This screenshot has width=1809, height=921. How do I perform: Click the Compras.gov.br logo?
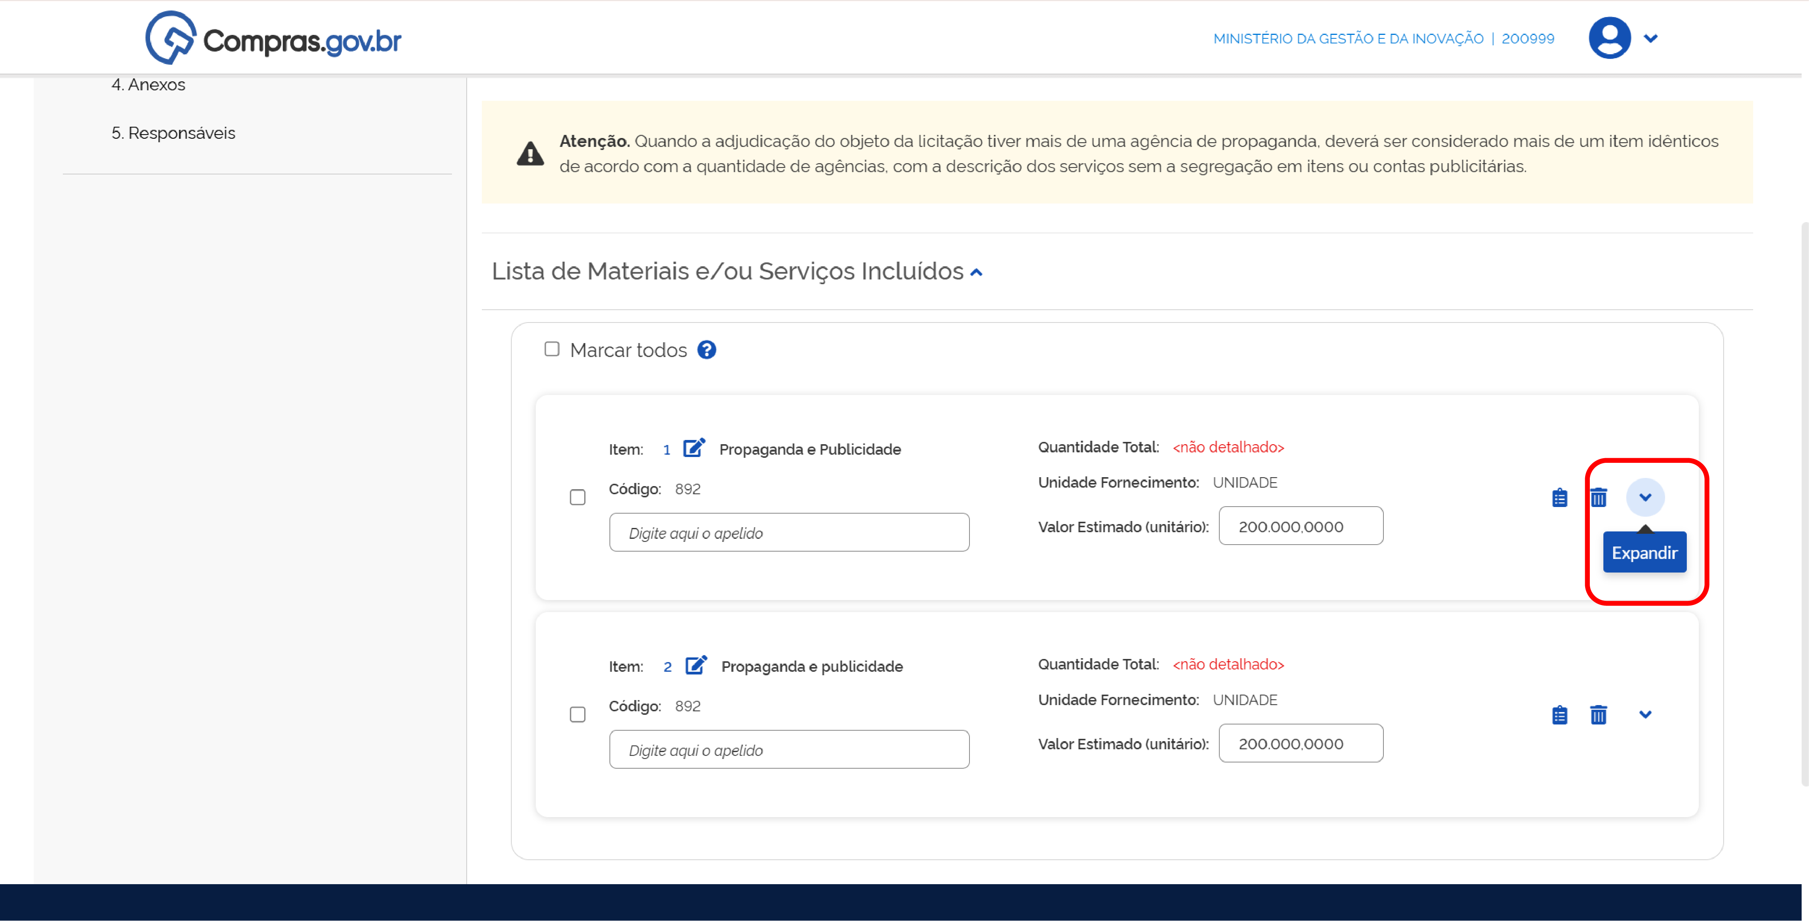coord(273,39)
